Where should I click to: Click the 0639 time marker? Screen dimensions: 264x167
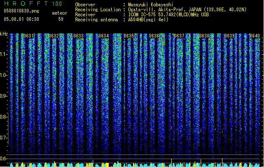[x=230, y=36]
